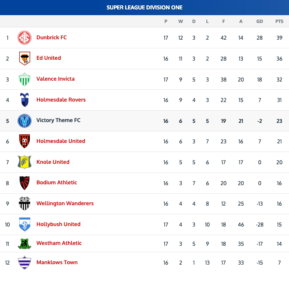The width and height of the screenshot is (289, 281).
Task: Select the Manklows Town purple striped badge
Action: pos(25,263)
